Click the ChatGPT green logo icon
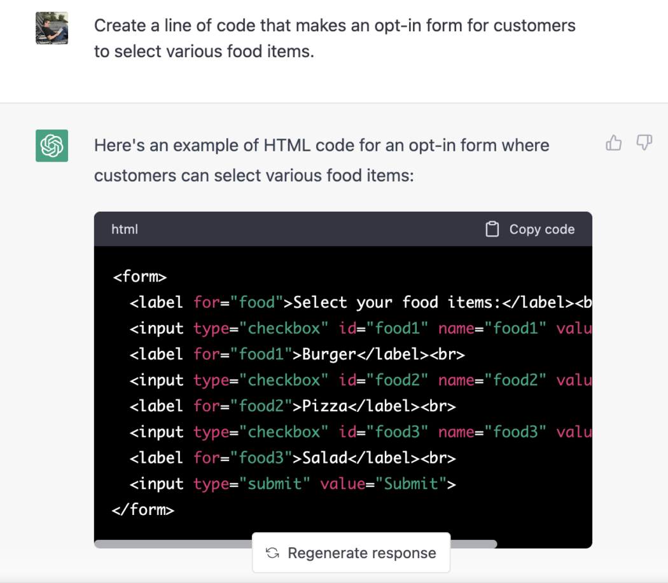Screen dimensions: 668x583 [51, 146]
